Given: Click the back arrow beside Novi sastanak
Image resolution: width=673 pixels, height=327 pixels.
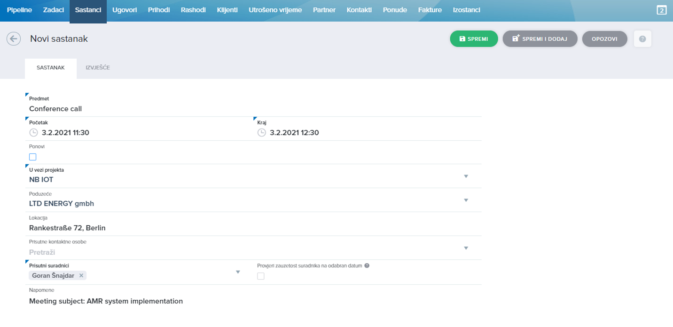Looking at the screenshot, I should [x=13, y=38].
